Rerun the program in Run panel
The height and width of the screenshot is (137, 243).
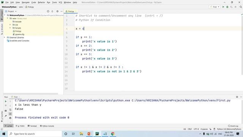click(x=6, y=101)
